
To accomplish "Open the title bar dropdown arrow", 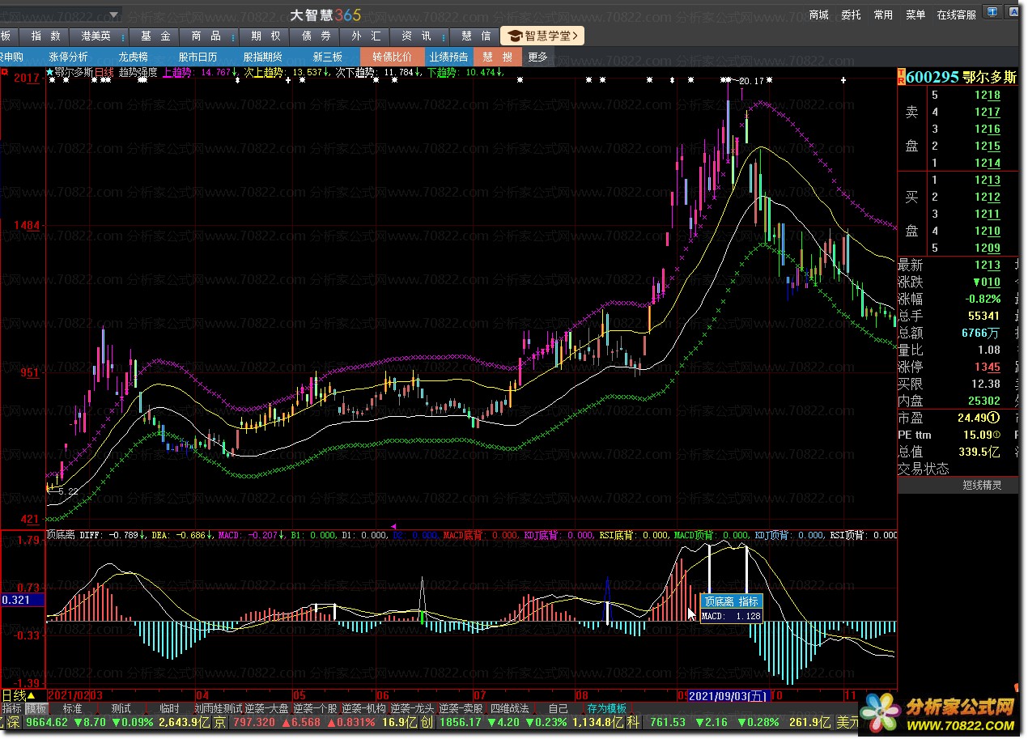I will coord(114,14).
